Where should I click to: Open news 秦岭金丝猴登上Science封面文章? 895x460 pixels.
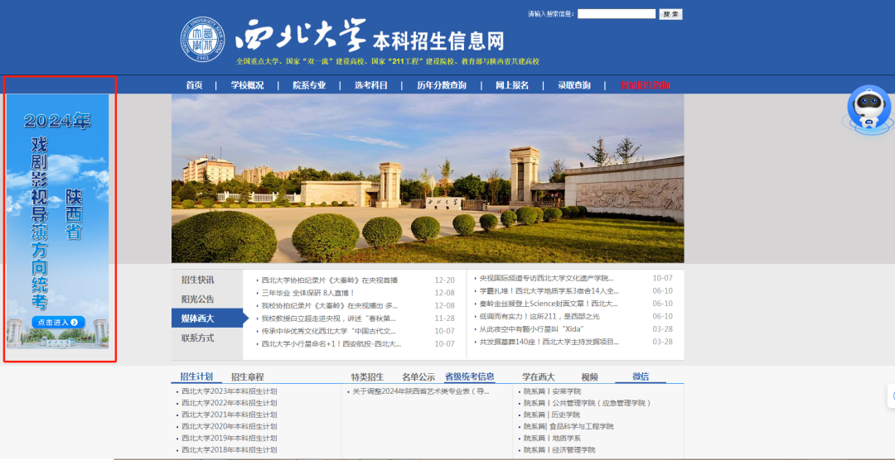coord(549,304)
